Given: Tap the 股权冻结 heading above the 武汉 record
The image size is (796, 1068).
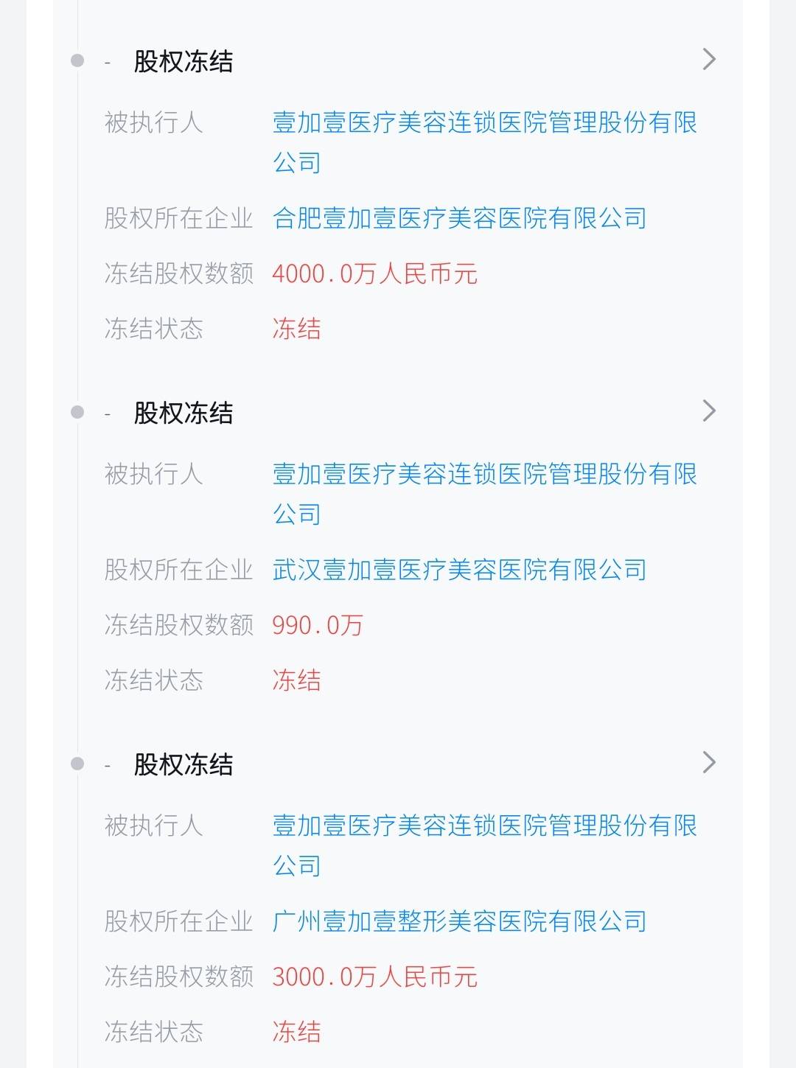Looking at the screenshot, I should 184,413.
